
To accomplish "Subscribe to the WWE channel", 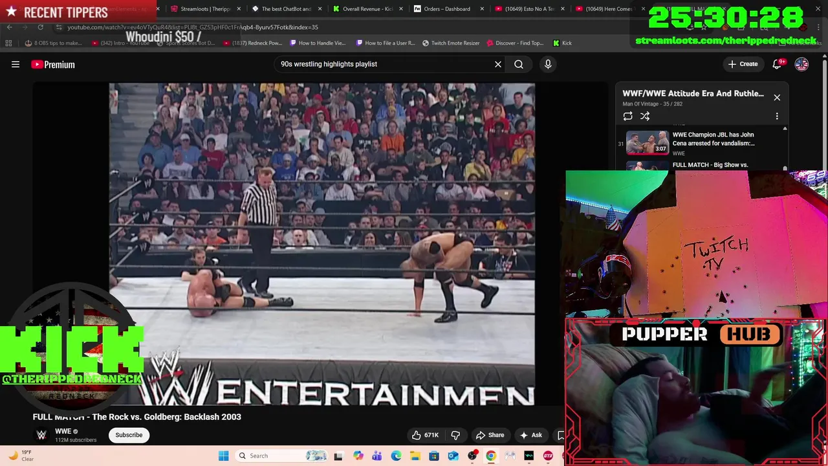I will pyautogui.click(x=129, y=435).
